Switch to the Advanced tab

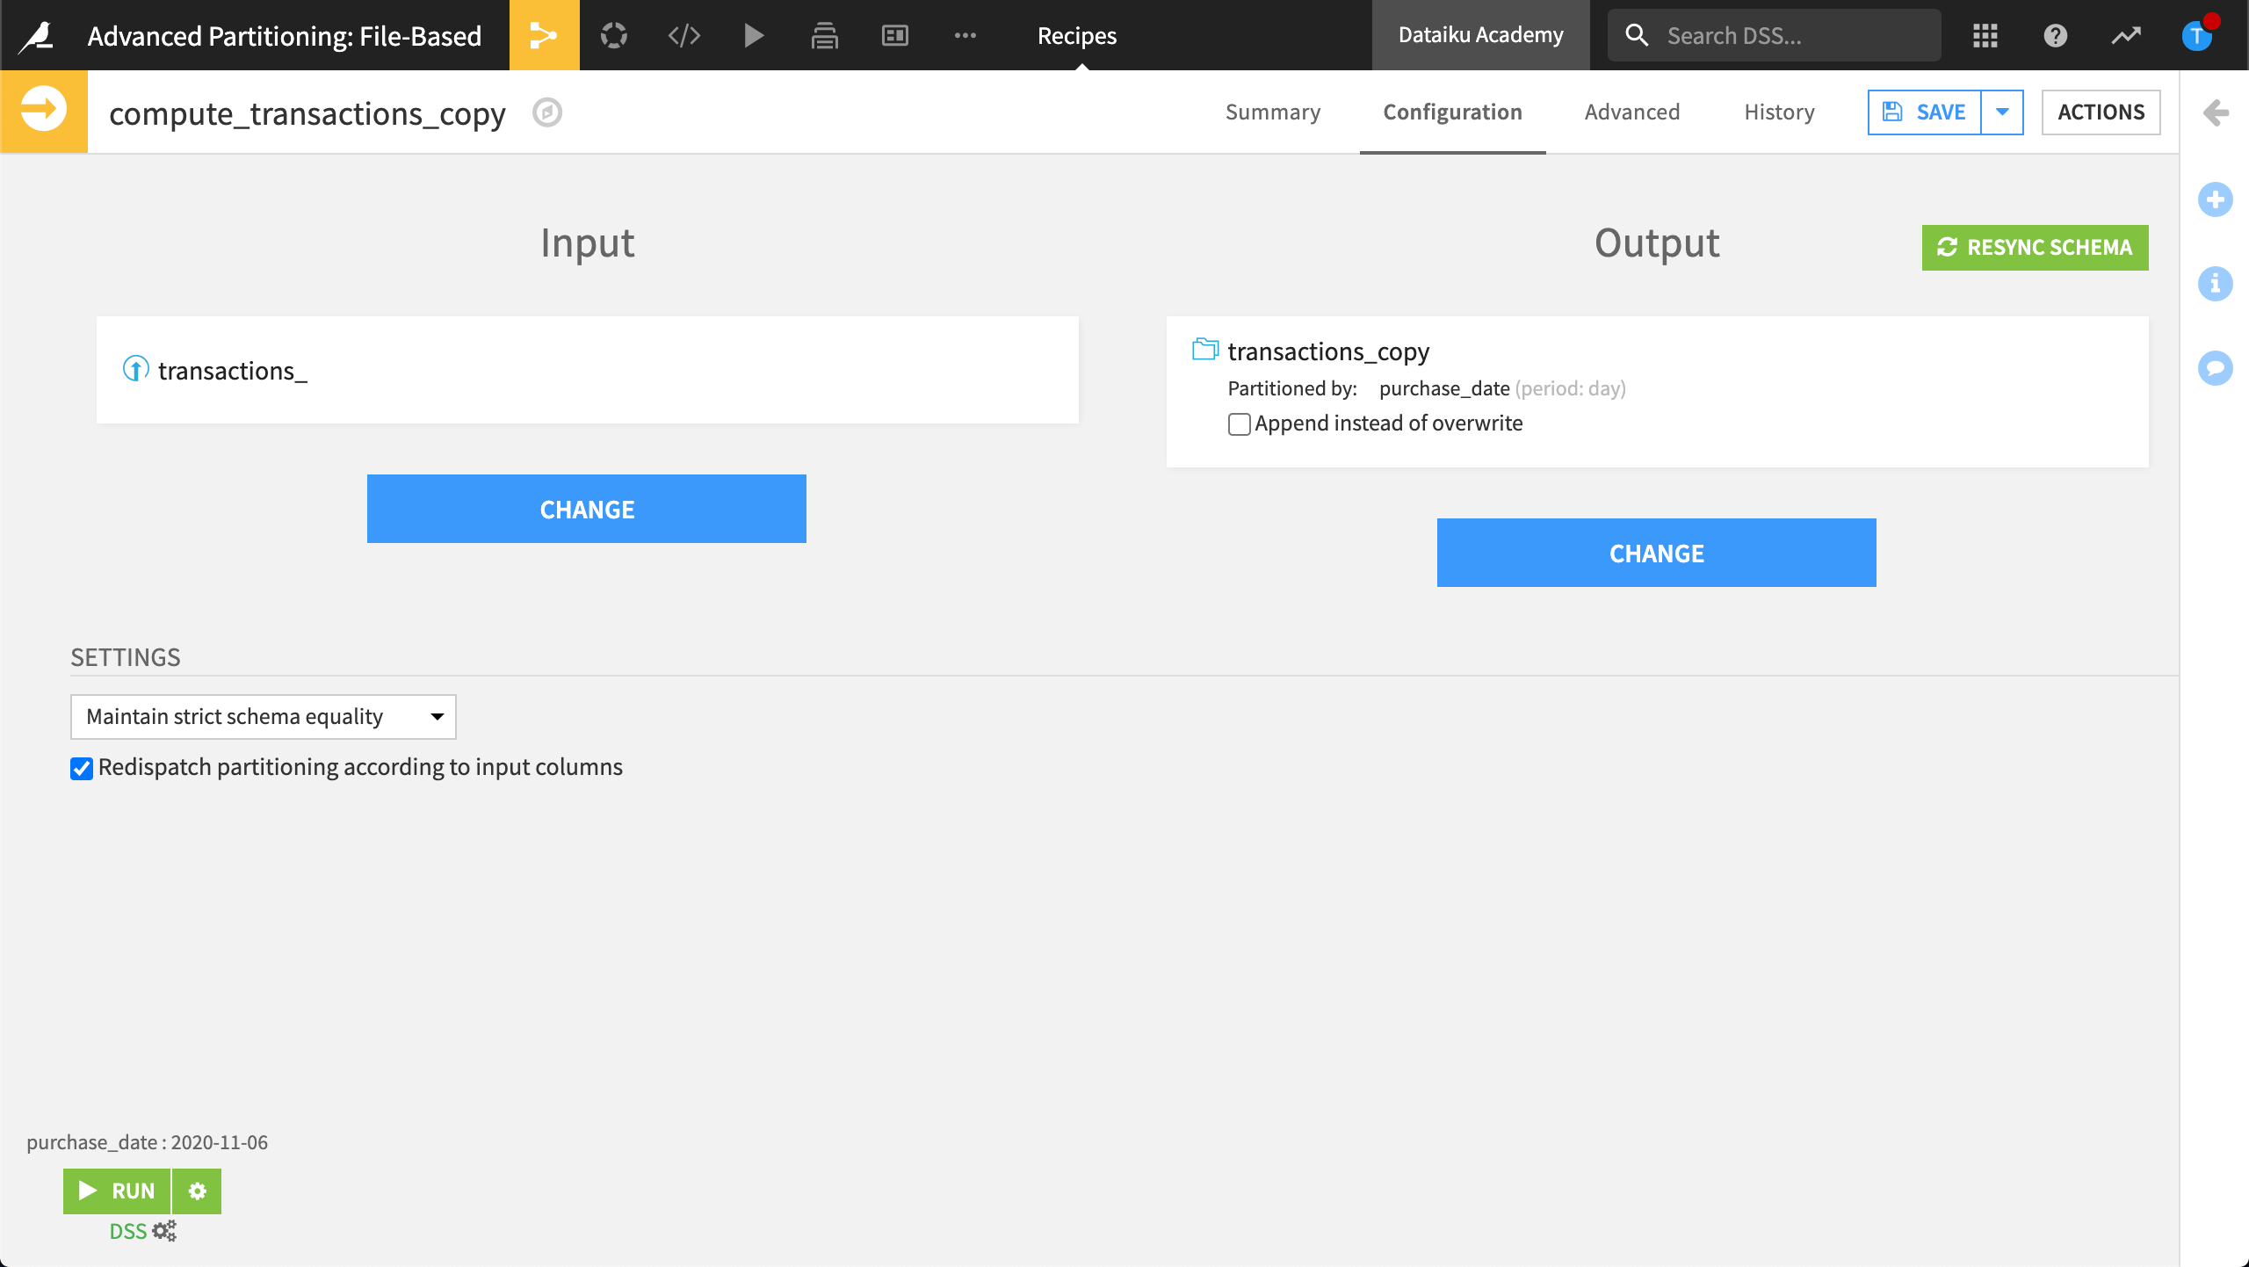[1631, 112]
